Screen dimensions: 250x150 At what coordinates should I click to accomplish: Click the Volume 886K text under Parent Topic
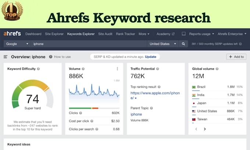[139, 120]
